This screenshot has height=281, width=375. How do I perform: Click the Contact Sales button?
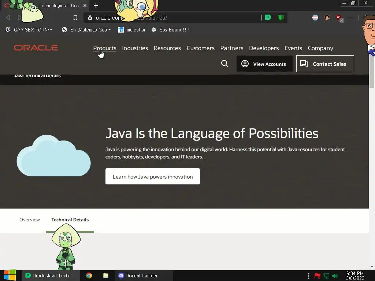point(325,64)
